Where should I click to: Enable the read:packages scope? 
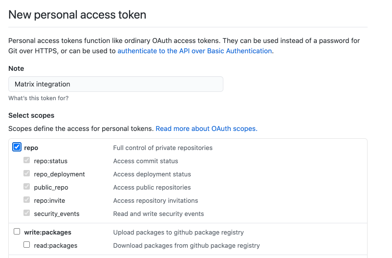26,245
